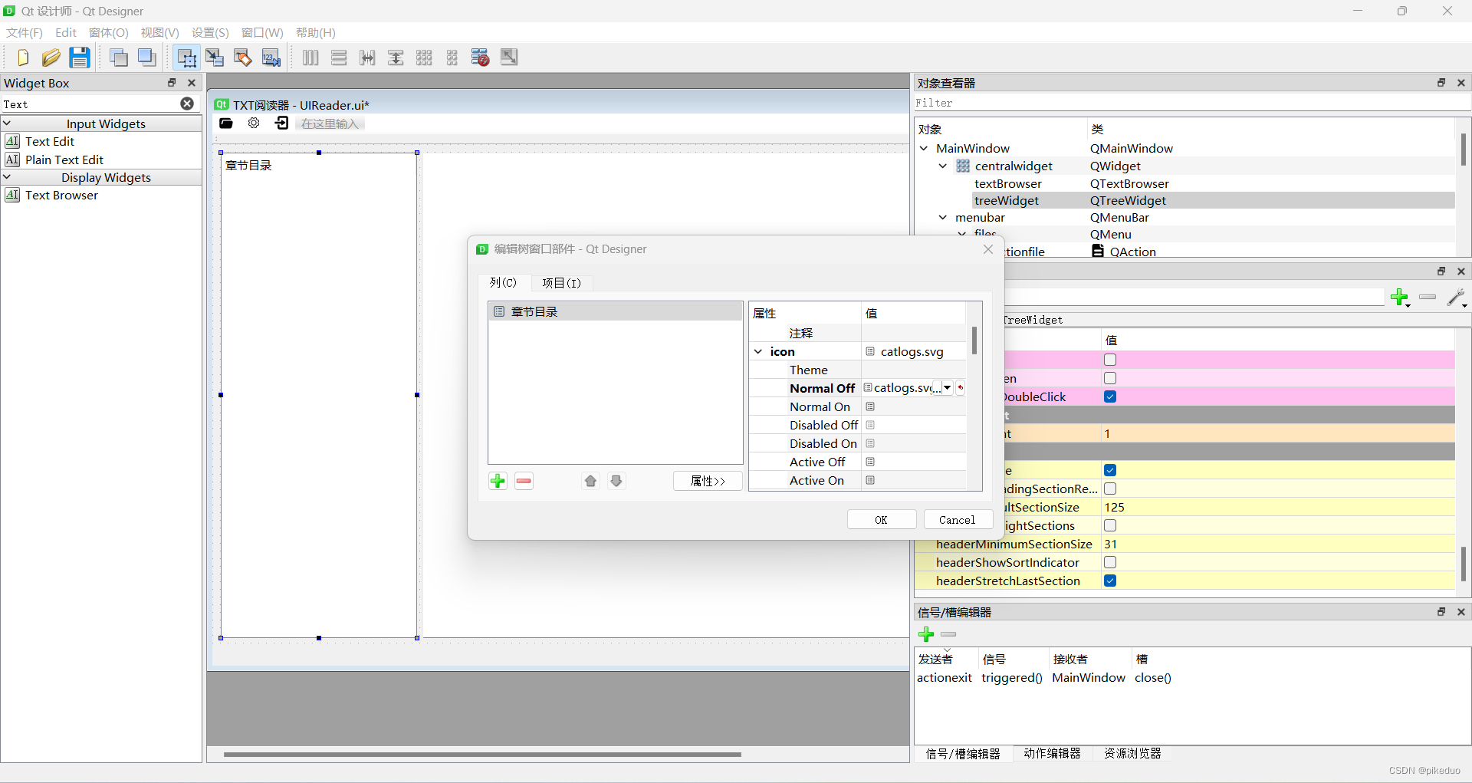This screenshot has height=783, width=1472.
Task: Reset the Normal Off icon with the red arrow
Action: [960, 388]
